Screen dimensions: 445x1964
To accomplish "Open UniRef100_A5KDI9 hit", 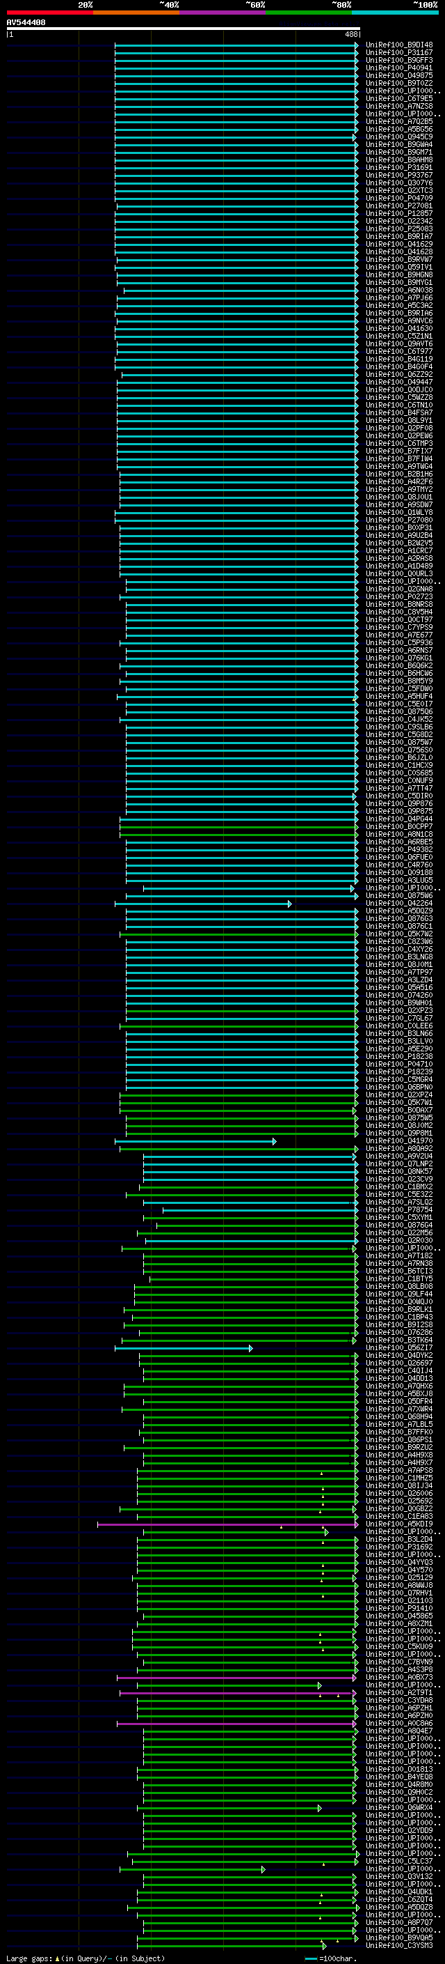I will (x=398, y=1524).
